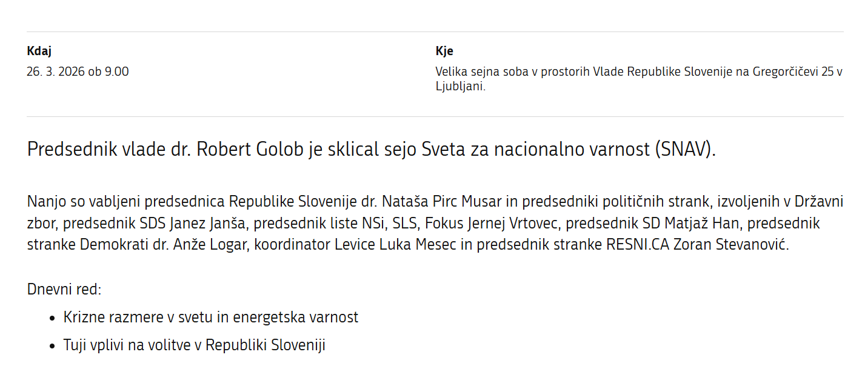Click the name "Matjaž Han"
This screenshot has width=862, height=366.
[x=701, y=224]
